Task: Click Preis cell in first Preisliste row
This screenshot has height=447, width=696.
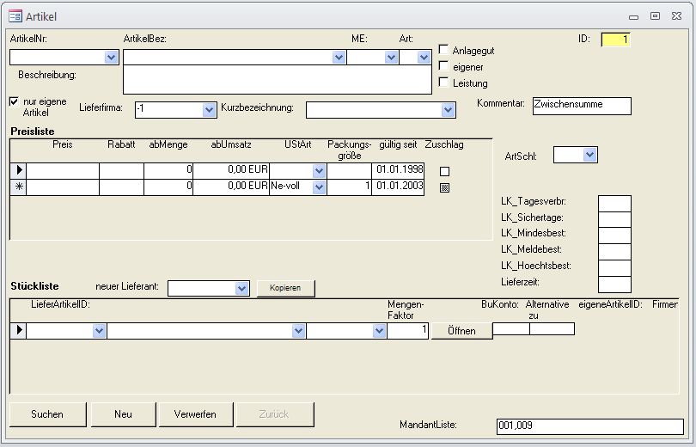Action: (x=63, y=170)
